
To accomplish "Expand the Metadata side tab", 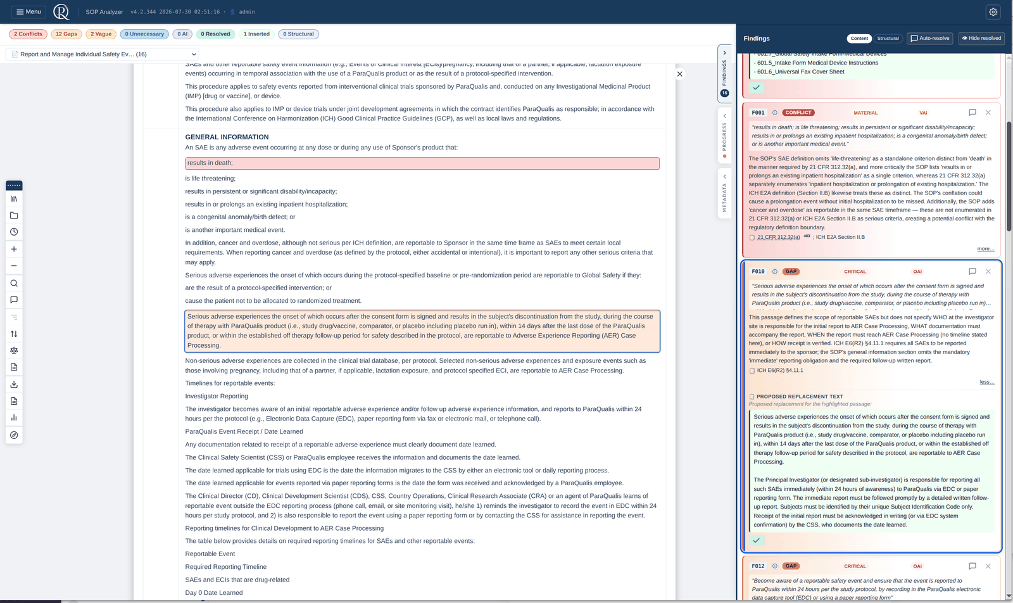I will (x=725, y=194).
